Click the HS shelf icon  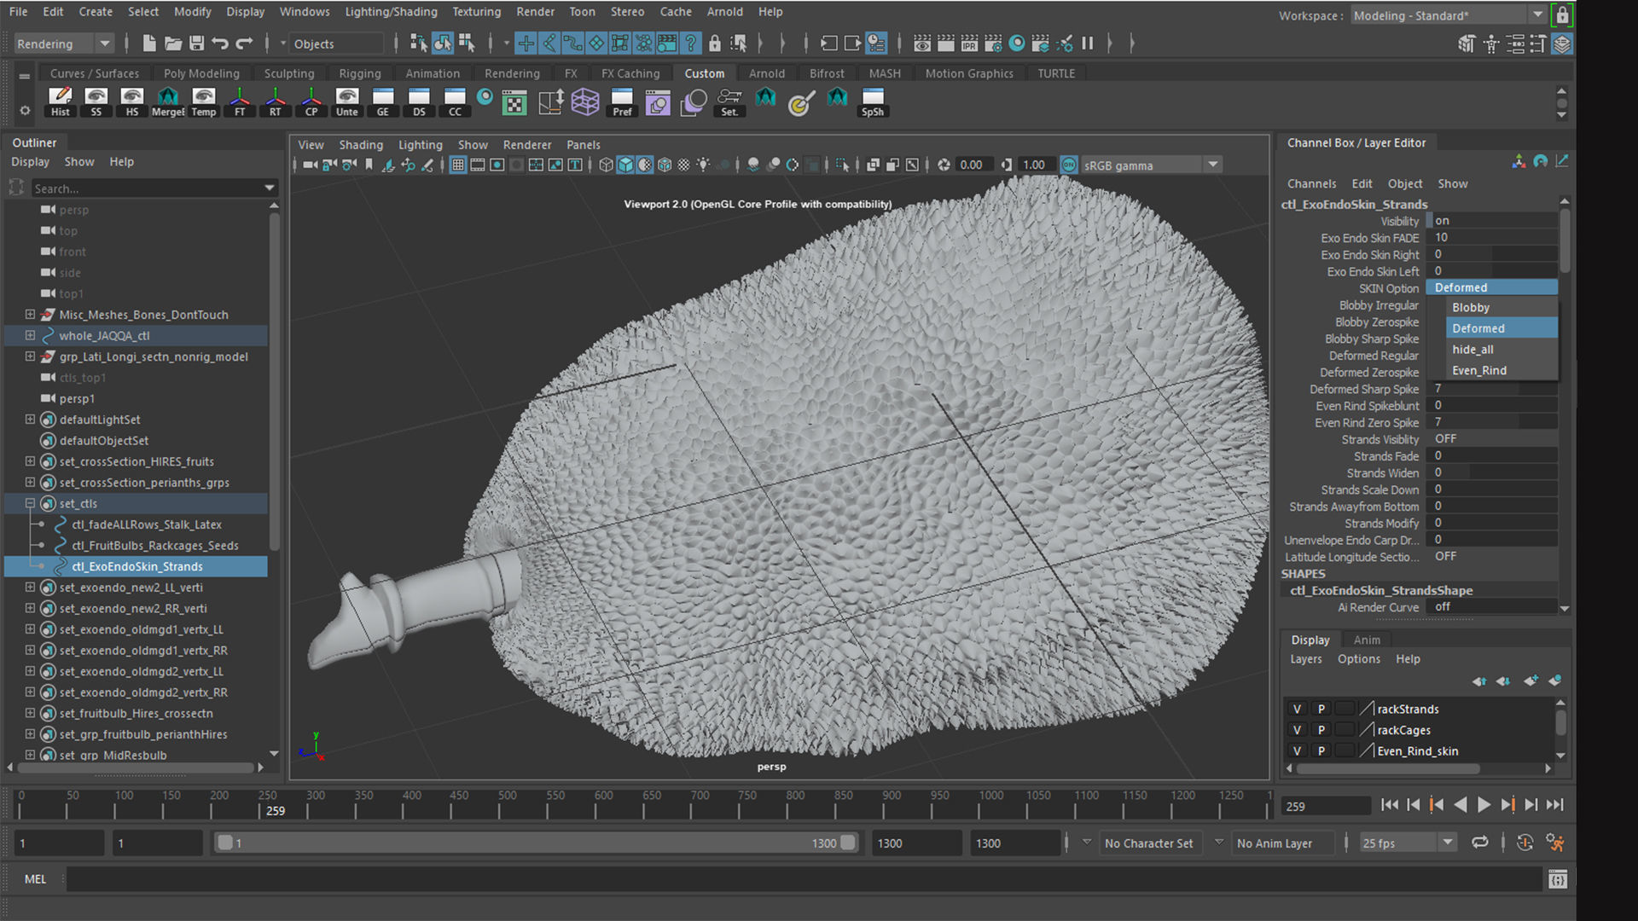pos(131,101)
